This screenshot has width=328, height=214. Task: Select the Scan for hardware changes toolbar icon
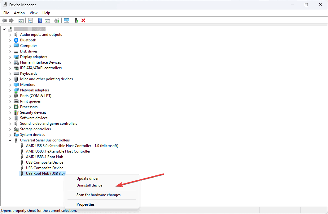tap(66, 20)
